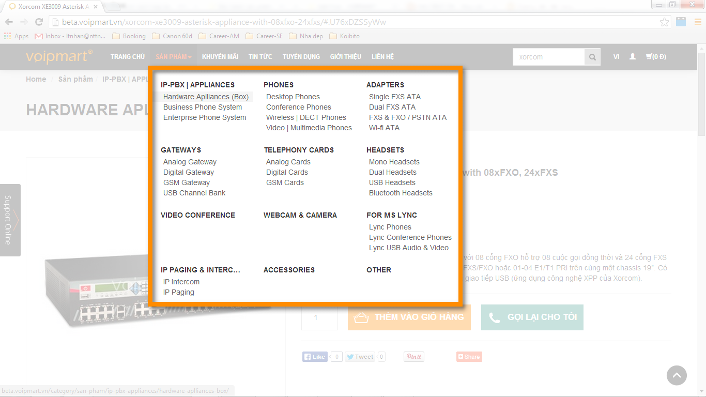The width and height of the screenshot is (706, 397).
Task: Open GIỚI THIỆU navigation item
Action: coord(346,57)
